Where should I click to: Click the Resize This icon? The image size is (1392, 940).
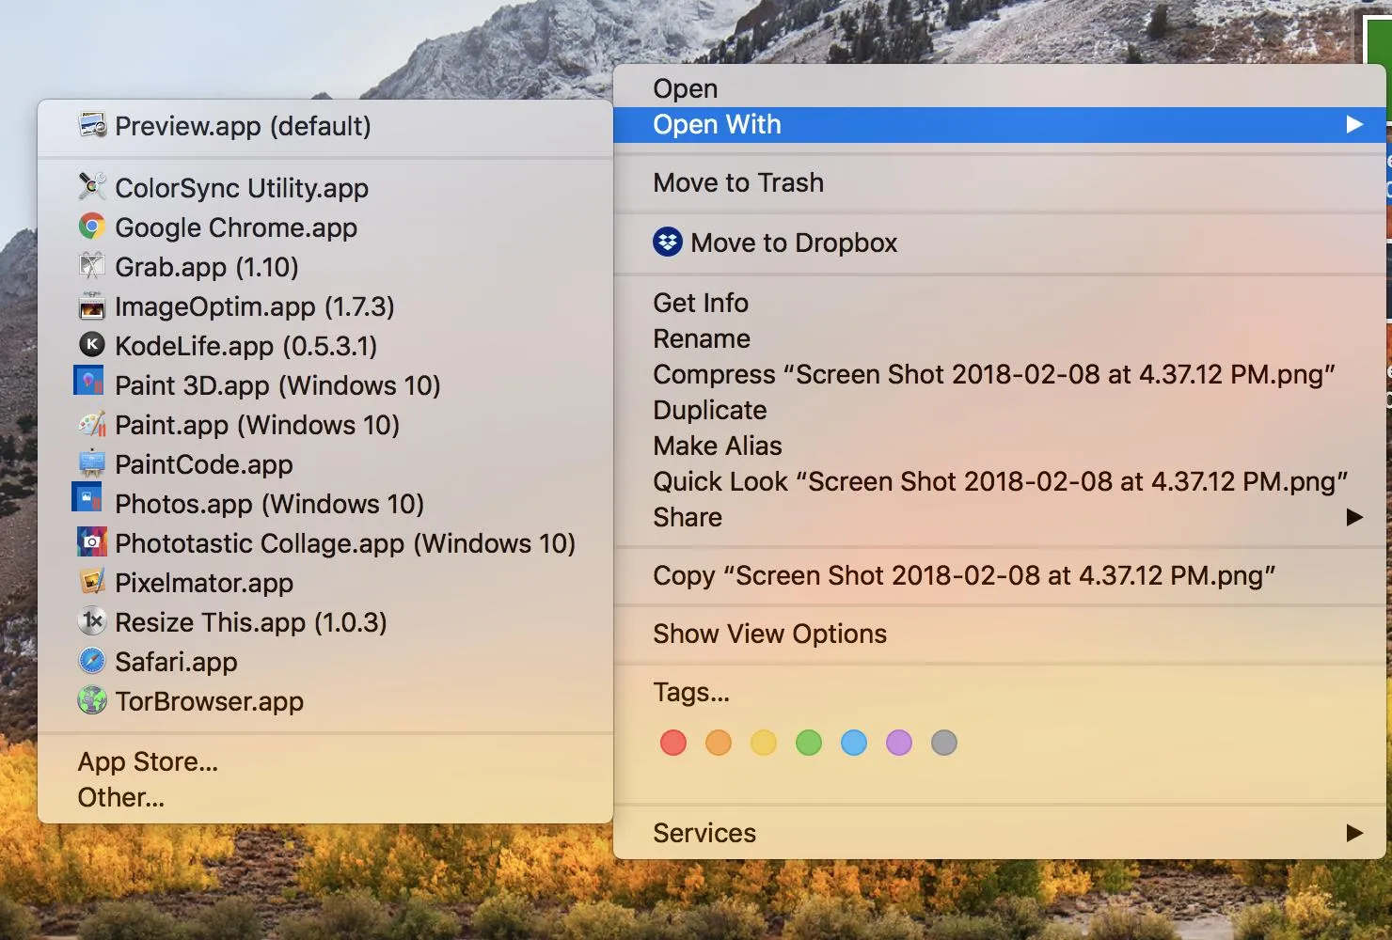(92, 621)
